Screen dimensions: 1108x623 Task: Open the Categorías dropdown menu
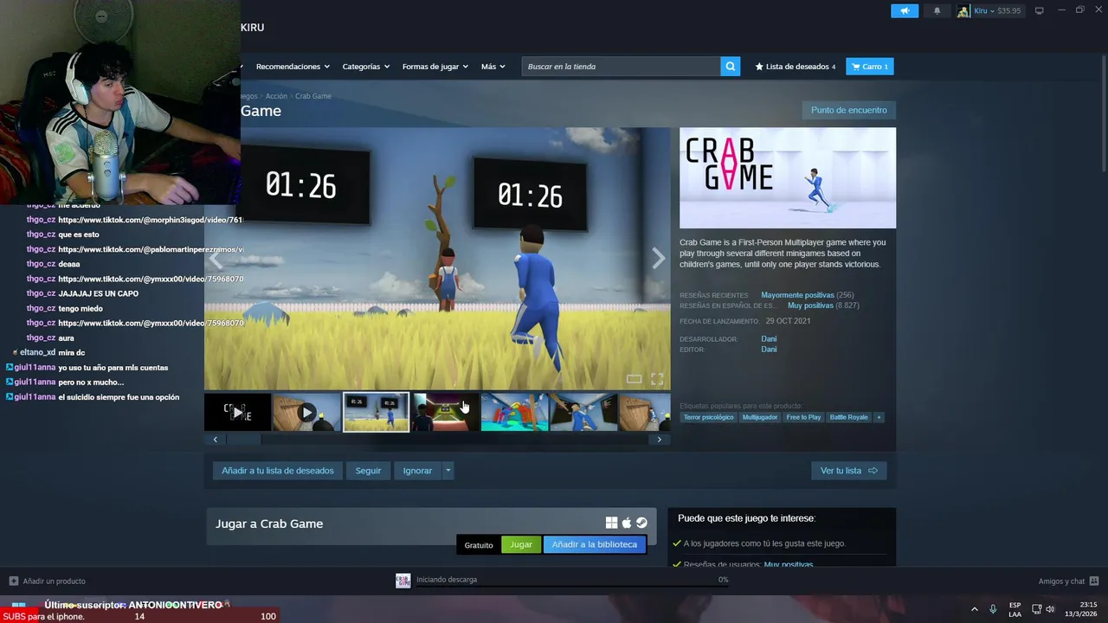(x=365, y=67)
